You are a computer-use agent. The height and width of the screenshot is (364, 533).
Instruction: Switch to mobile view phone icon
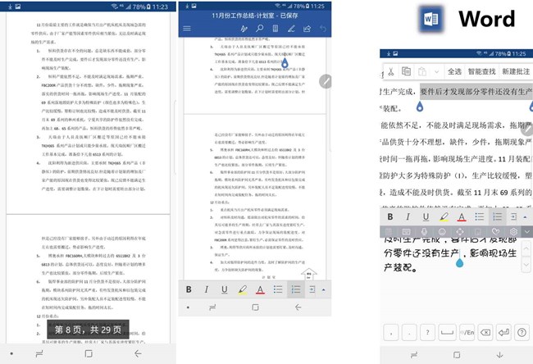pos(276,29)
